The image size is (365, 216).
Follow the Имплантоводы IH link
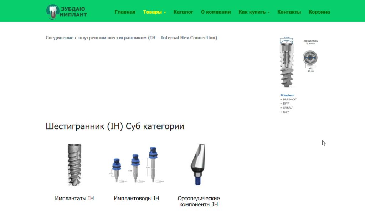pos(137,198)
